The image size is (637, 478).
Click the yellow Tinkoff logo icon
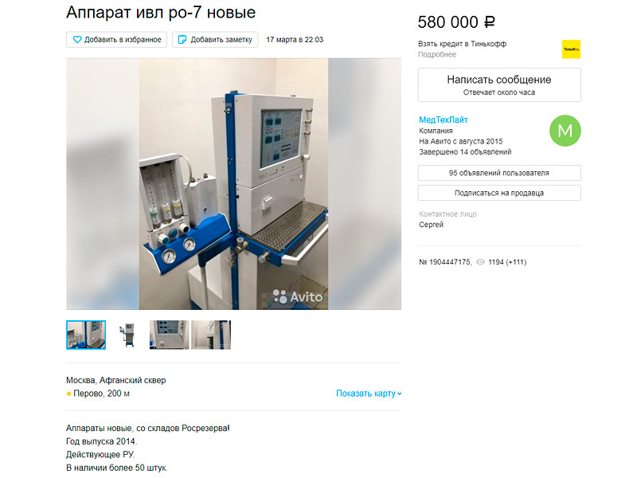click(x=571, y=49)
